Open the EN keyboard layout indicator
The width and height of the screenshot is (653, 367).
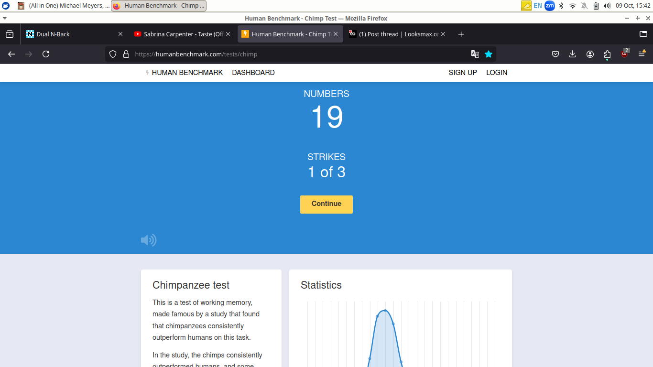(538, 6)
